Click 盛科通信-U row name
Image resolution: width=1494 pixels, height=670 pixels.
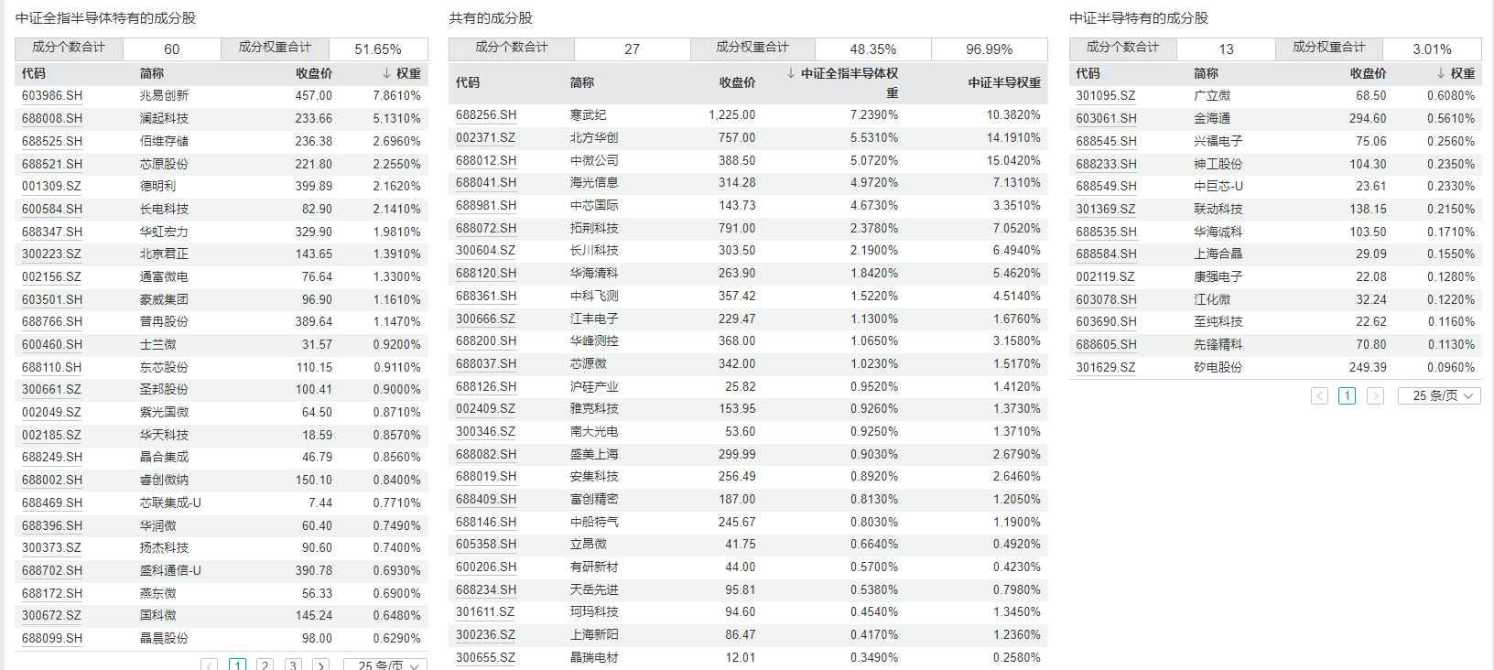170,570
